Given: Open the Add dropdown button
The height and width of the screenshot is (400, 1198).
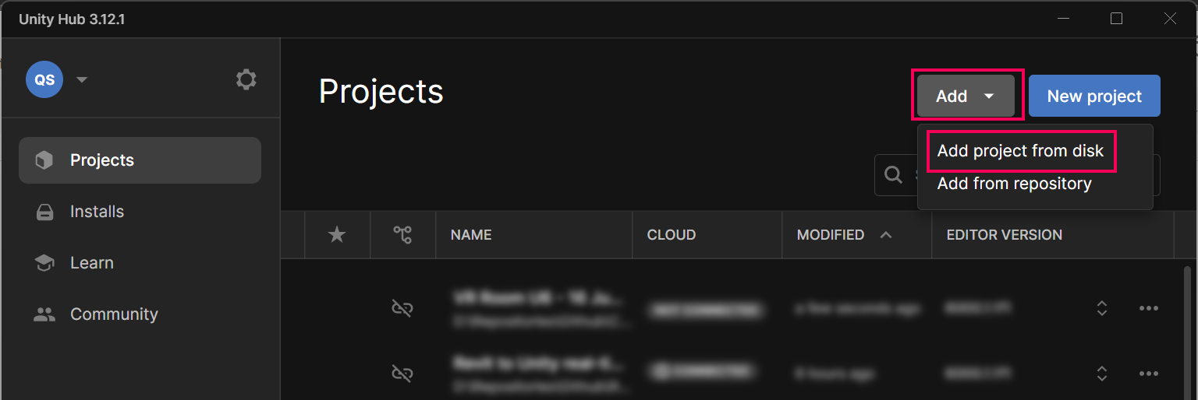Looking at the screenshot, I should click(x=966, y=96).
